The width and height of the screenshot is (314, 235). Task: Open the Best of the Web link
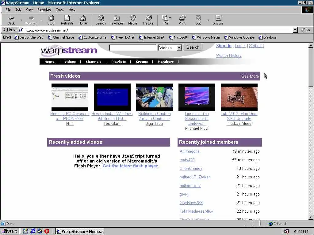pyautogui.click(x=29, y=37)
